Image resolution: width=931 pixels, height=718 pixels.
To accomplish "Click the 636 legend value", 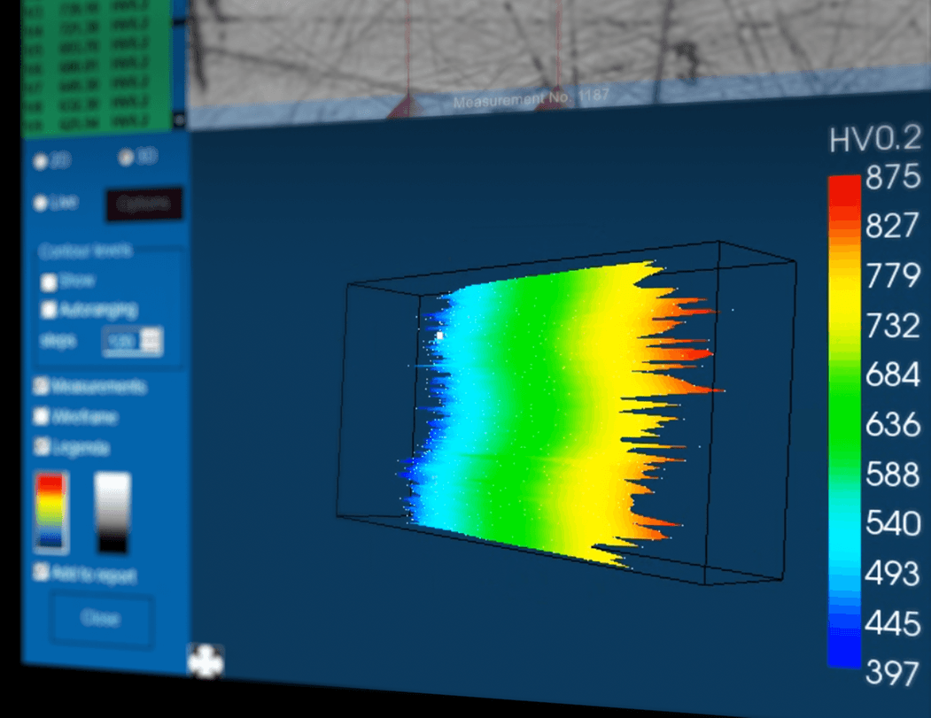I will 892,424.
